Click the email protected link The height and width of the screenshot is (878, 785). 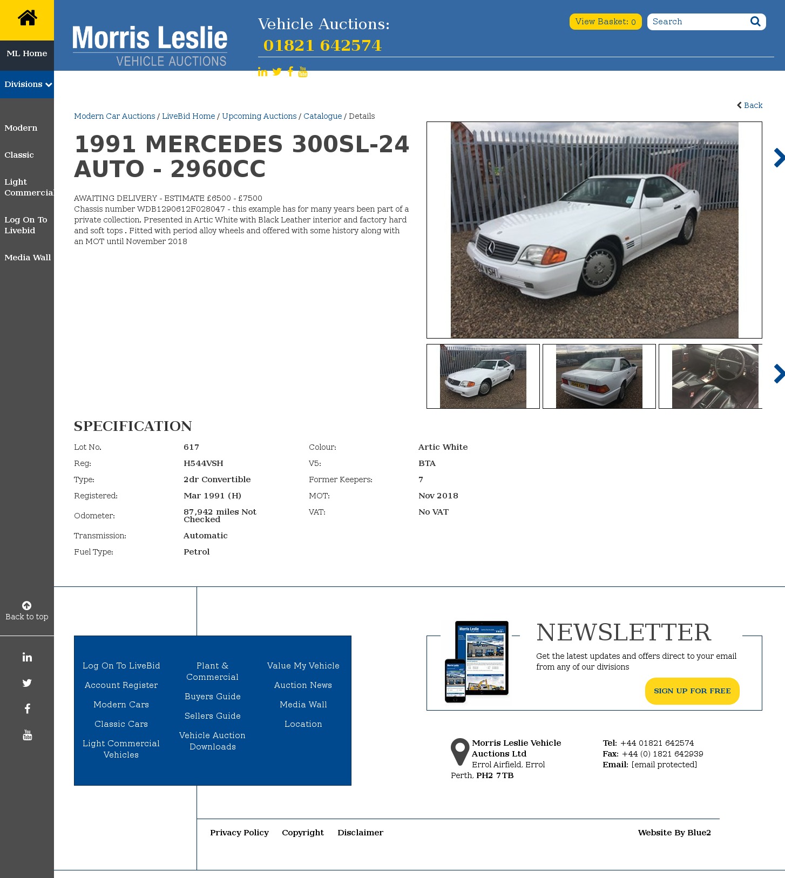(x=664, y=765)
